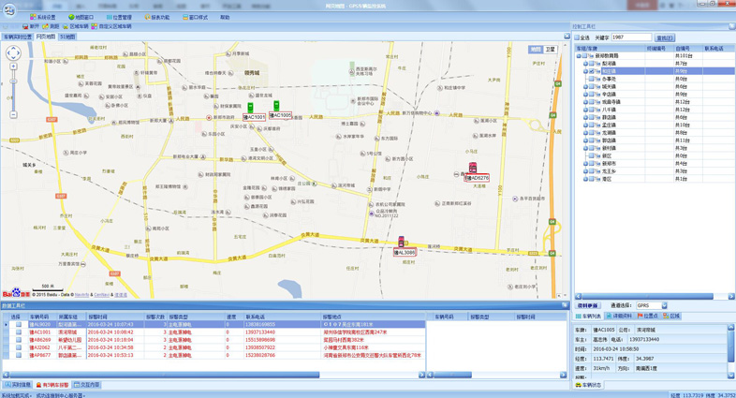
Task: Check the alarm row AC1001 checkbox
Action: click(18, 332)
